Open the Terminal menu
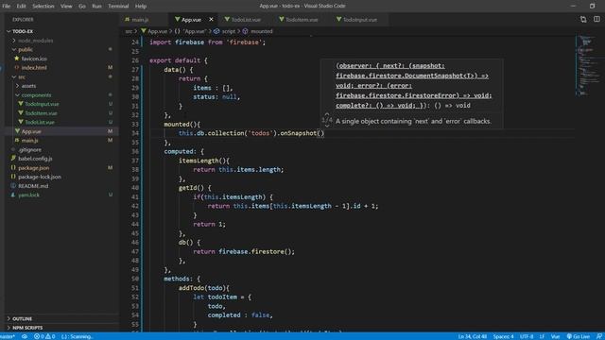This screenshot has height=340, width=605. tap(118, 7)
